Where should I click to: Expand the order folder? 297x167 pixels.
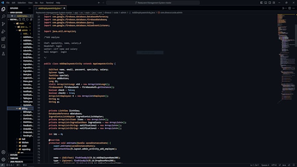tap(21, 146)
